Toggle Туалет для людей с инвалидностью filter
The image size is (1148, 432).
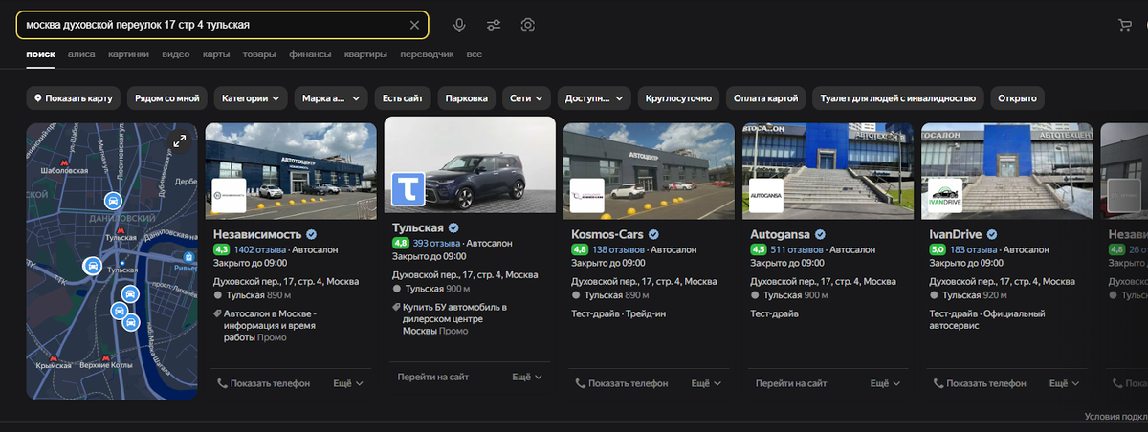coord(898,97)
